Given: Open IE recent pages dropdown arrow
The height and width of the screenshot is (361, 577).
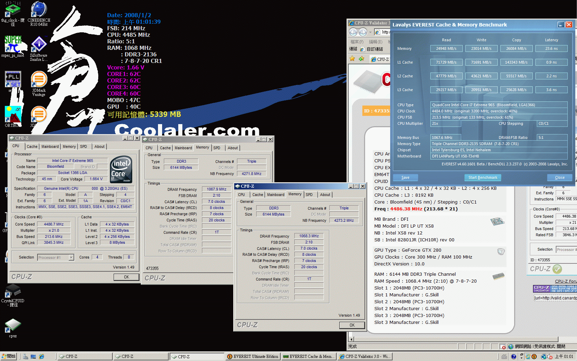Looking at the screenshot, I should tap(370, 32).
